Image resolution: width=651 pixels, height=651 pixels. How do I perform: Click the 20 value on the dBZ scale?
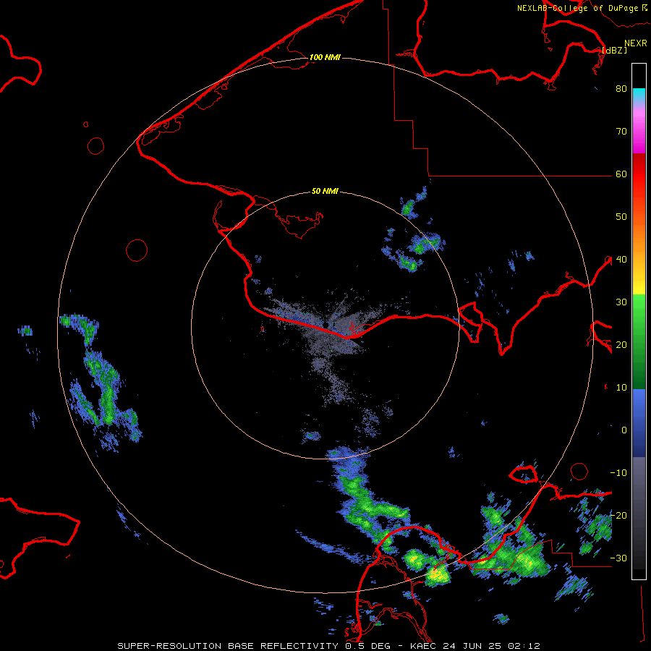(x=621, y=344)
